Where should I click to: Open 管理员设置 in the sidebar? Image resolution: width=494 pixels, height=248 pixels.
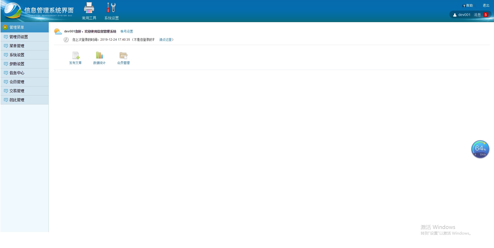click(25, 37)
